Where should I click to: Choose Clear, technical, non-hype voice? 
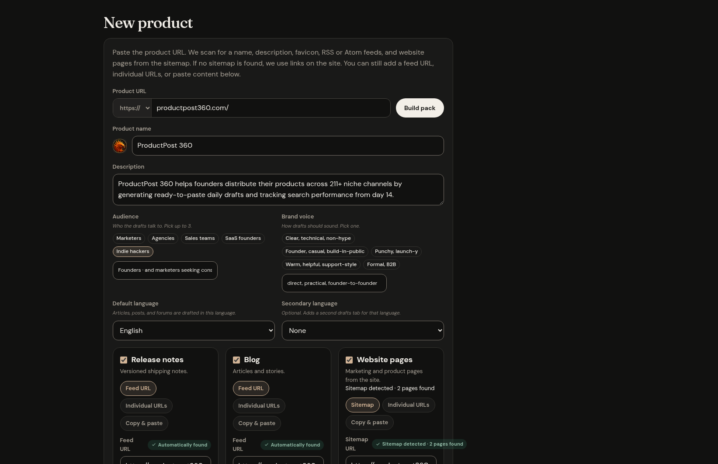click(318, 239)
